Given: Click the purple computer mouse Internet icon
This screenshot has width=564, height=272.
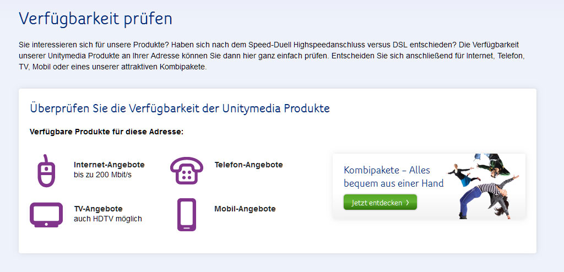Looking at the screenshot, I should [x=46, y=171].
